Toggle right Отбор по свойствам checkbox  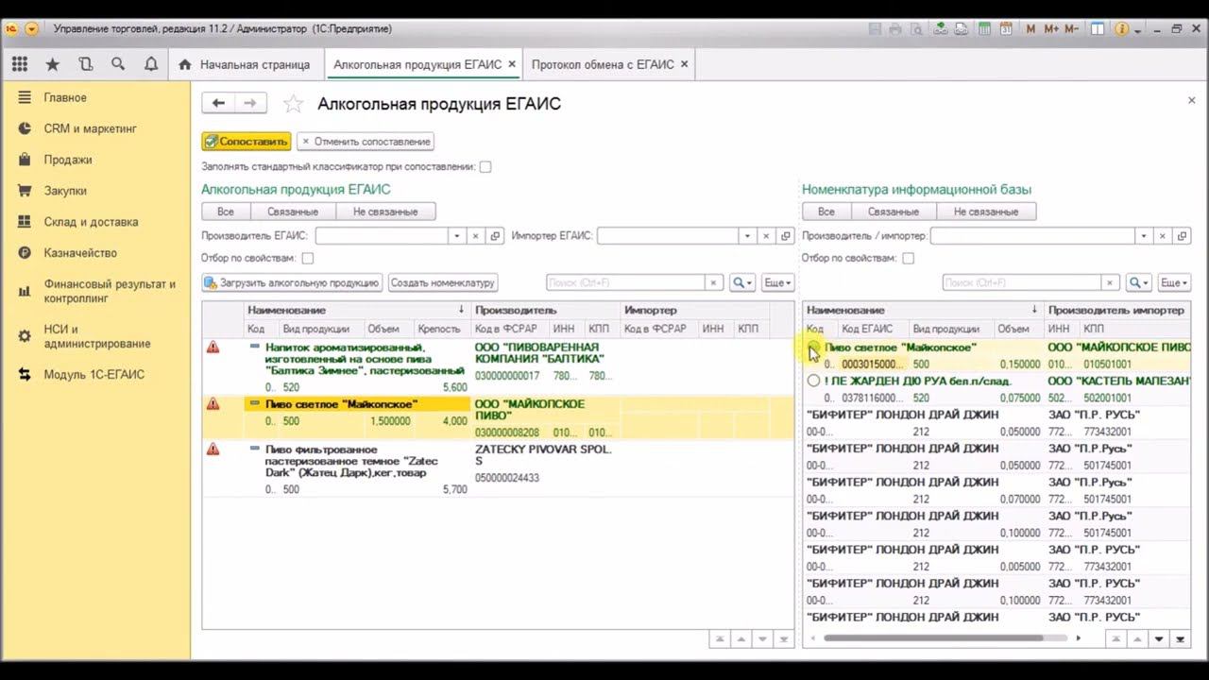tap(908, 258)
